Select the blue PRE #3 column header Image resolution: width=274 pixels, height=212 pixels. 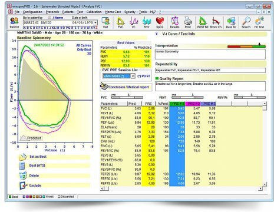point(209,104)
